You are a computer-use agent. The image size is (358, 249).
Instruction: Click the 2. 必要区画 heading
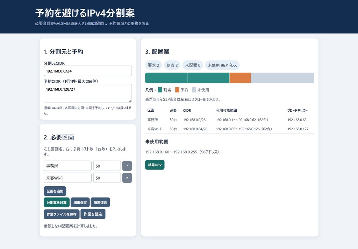coord(59,137)
